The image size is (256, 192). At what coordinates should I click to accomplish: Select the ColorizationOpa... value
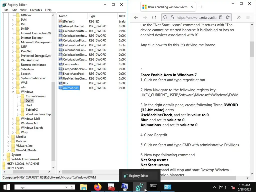tap(75, 59)
